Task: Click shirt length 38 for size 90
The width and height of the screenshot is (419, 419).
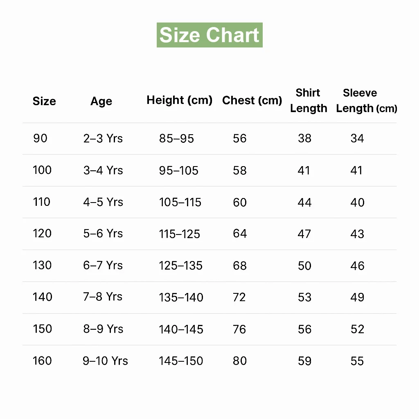Action: click(x=304, y=138)
